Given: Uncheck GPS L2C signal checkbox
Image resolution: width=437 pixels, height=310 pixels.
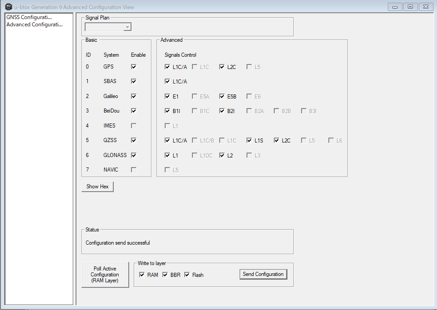Looking at the screenshot, I should coord(222,67).
